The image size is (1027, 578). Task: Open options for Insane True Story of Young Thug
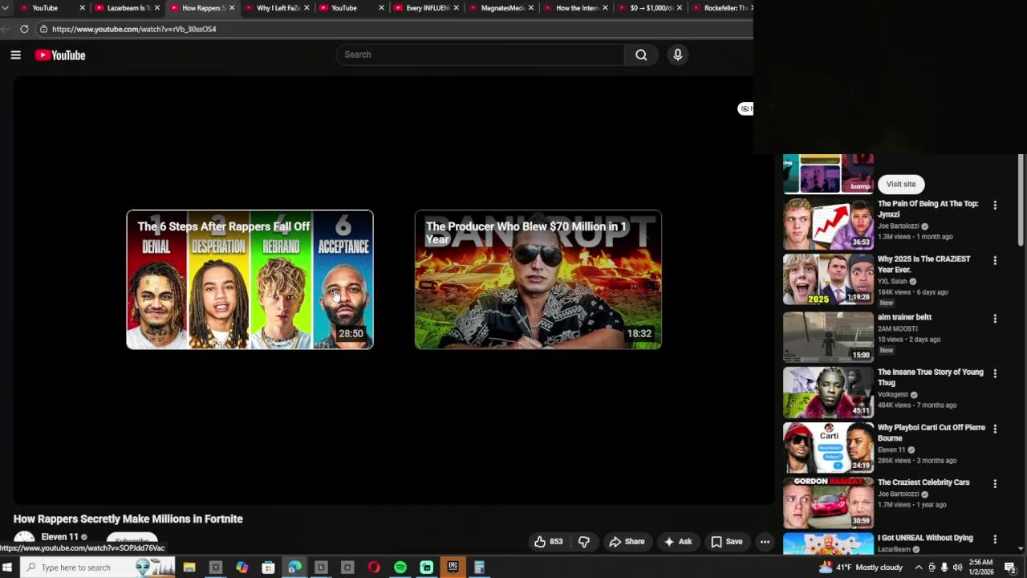[995, 374]
